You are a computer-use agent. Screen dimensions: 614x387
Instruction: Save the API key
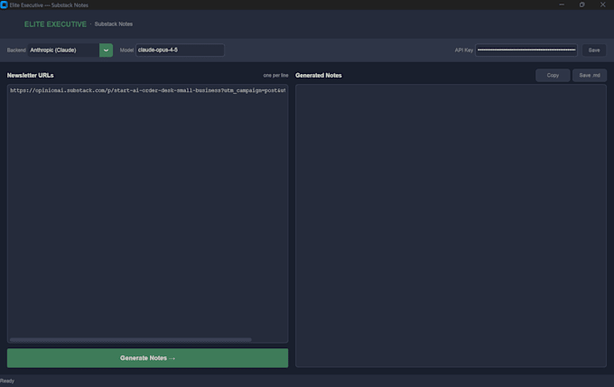pos(593,51)
